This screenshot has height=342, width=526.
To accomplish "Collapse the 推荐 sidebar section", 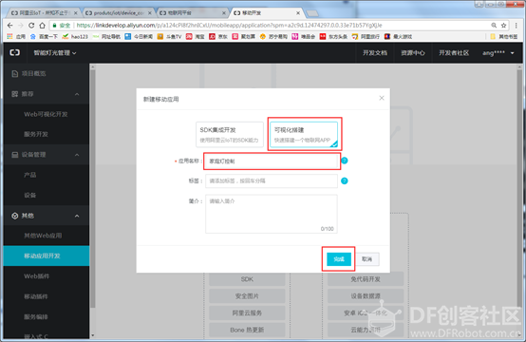I will tap(77, 94).
